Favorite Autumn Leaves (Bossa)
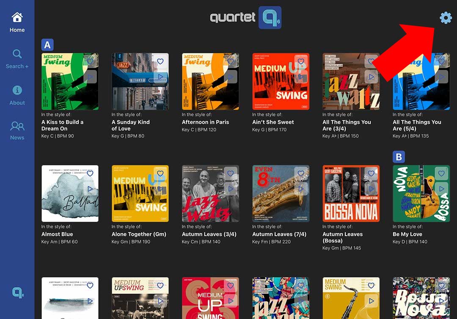457x319 pixels. click(x=371, y=173)
